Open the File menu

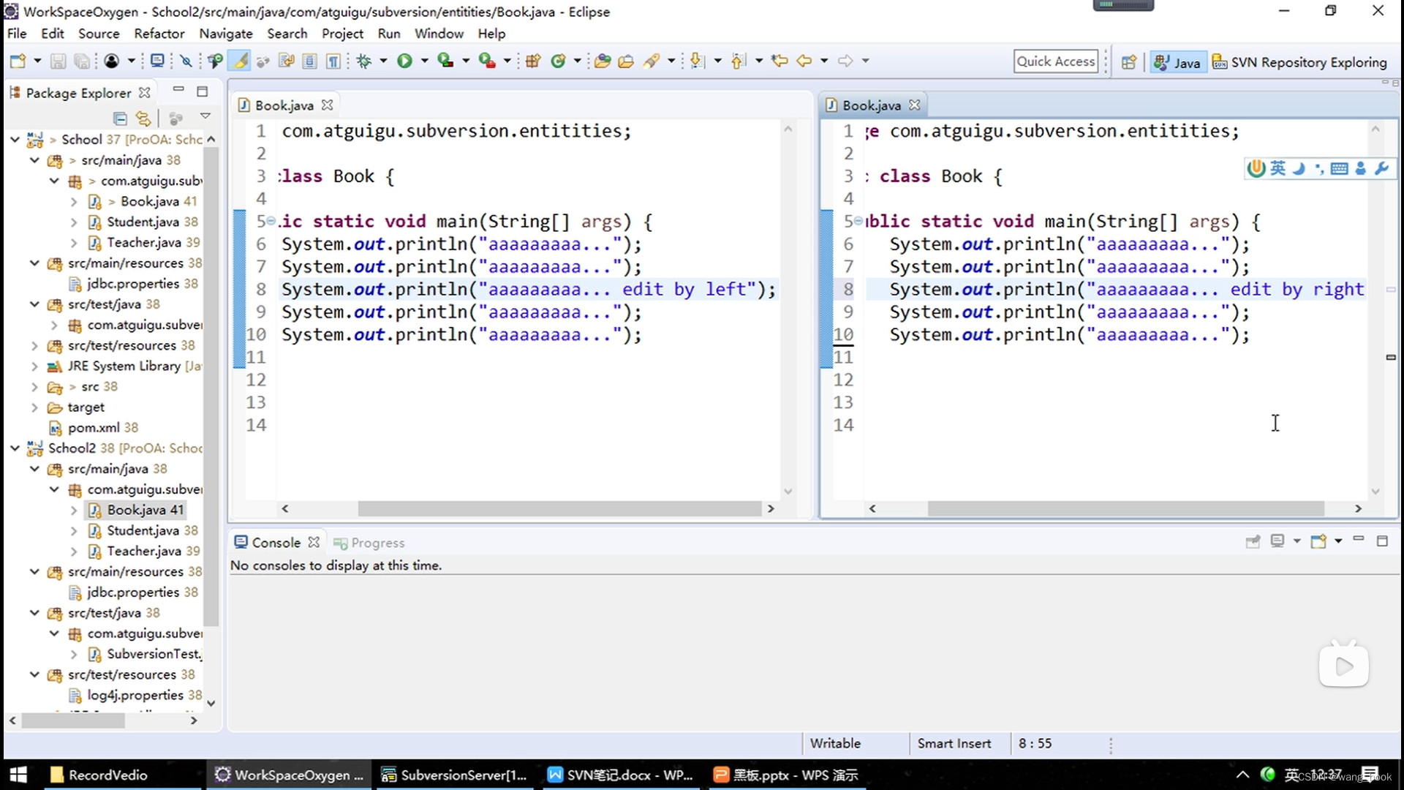tap(17, 34)
